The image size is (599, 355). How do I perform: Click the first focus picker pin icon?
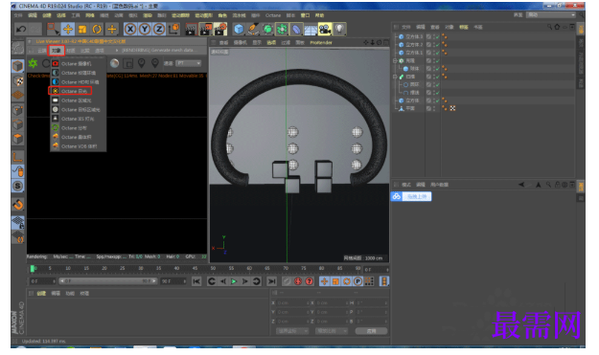[141, 63]
